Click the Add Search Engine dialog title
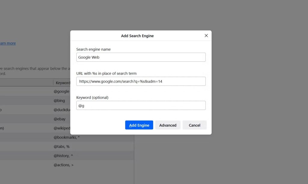Image resolution: width=308 pixels, height=184 pixels. [x=137, y=36]
